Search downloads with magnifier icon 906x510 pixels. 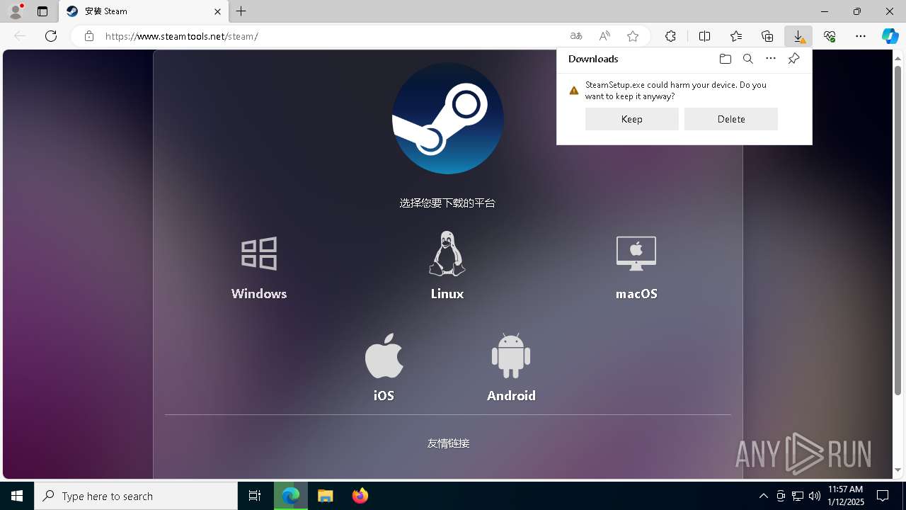tap(747, 59)
